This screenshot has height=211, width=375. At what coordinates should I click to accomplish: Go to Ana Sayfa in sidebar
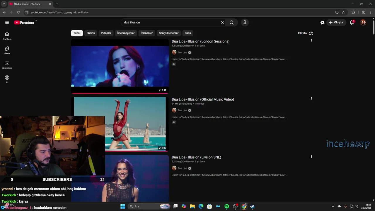tap(7, 36)
